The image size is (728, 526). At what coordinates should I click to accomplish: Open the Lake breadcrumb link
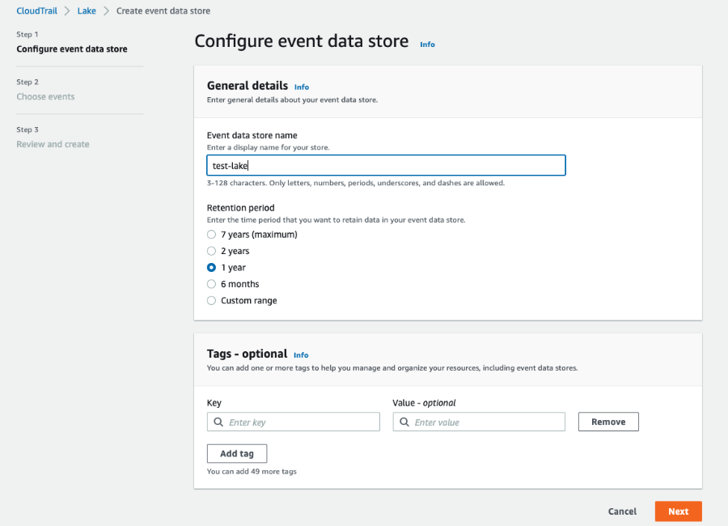click(87, 11)
